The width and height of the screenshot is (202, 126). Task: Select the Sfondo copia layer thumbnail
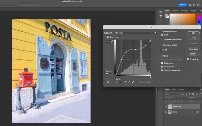[170, 107]
